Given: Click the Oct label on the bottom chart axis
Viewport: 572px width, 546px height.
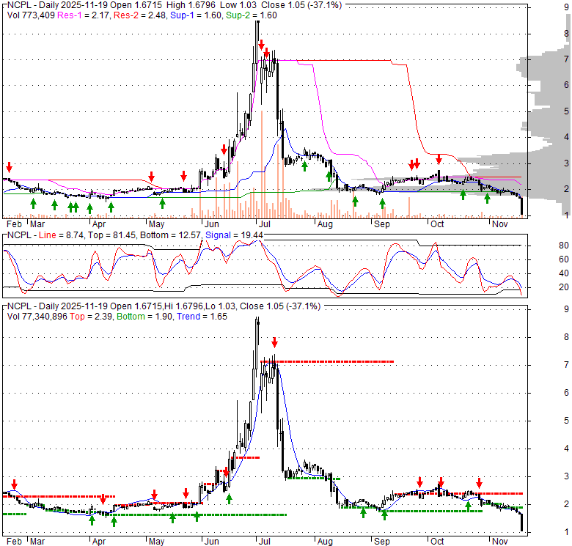Looking at the screenshot, I should tap(437, 542).
